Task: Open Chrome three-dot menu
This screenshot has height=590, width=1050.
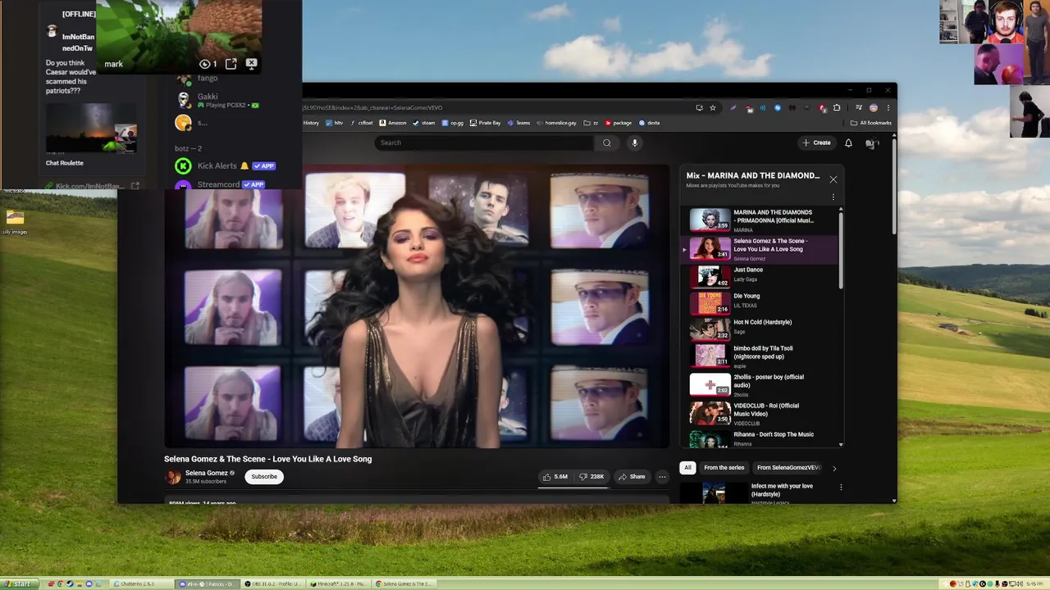Action: click(x=888, y=107)
